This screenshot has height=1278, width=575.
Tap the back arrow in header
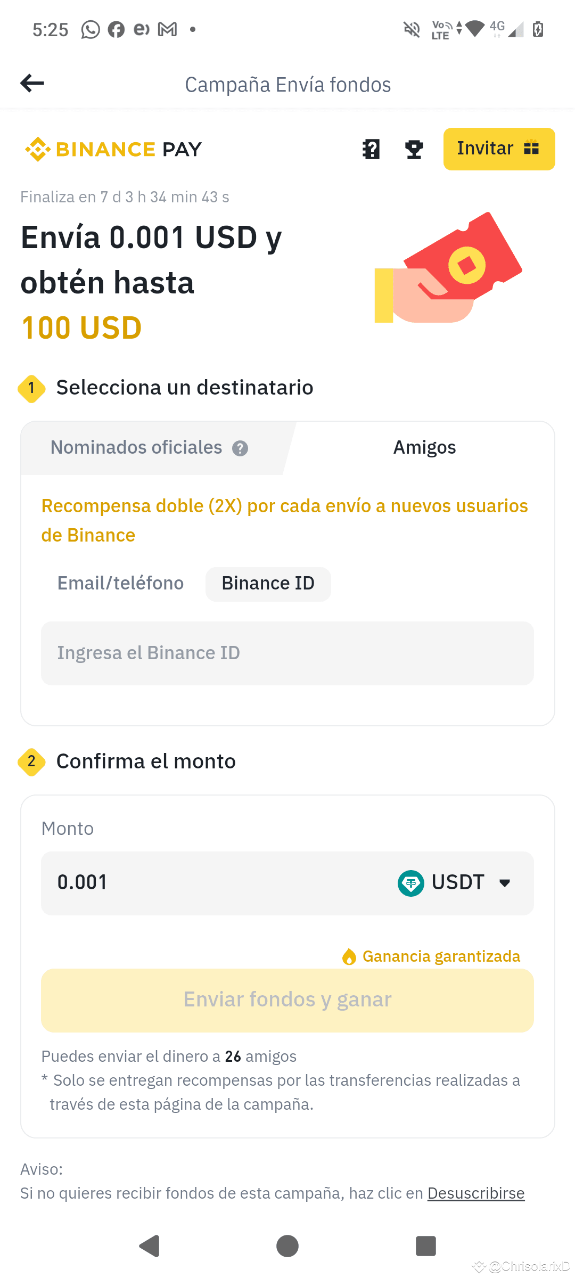(x=32, y=83)
